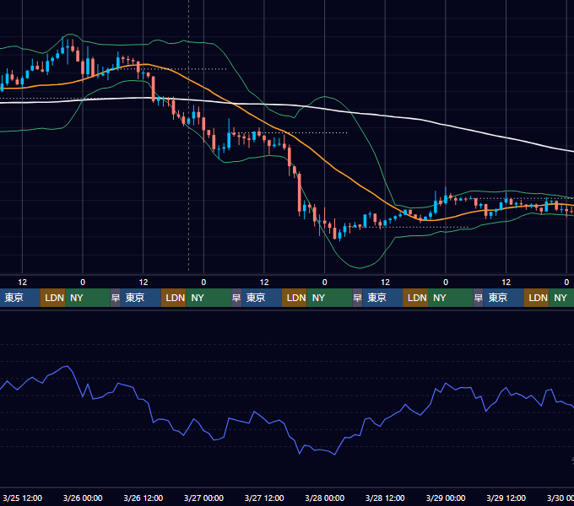Viewport: 574px width, 506px height.
Task: Click the LDN session block for 3/26
Action: [174, 298]
